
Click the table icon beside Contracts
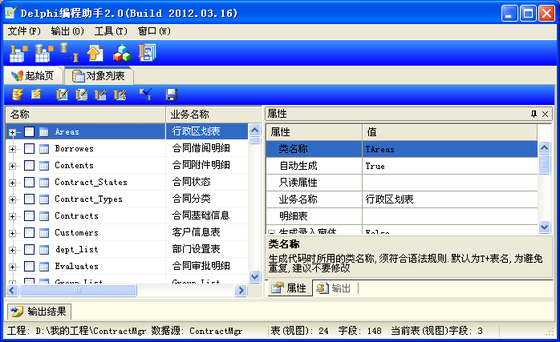44,215
